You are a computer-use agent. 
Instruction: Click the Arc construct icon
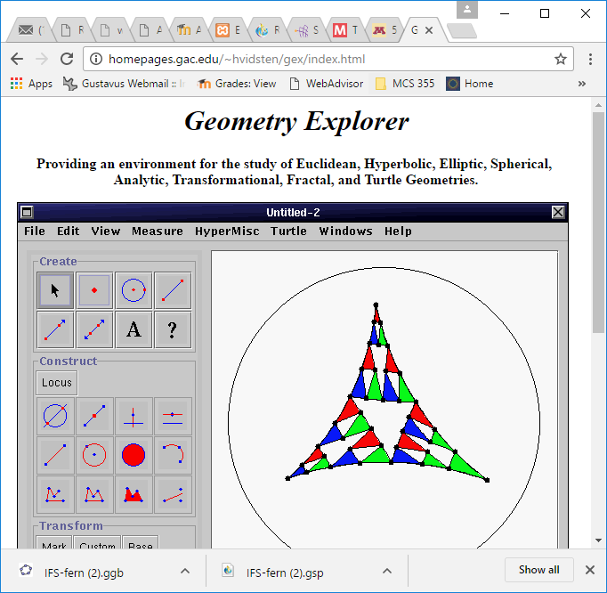(x=173, y=455)
